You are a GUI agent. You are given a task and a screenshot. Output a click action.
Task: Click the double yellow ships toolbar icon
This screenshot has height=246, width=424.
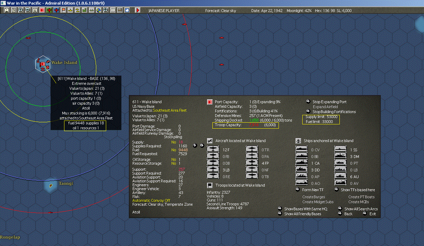[x=78, y=10]
